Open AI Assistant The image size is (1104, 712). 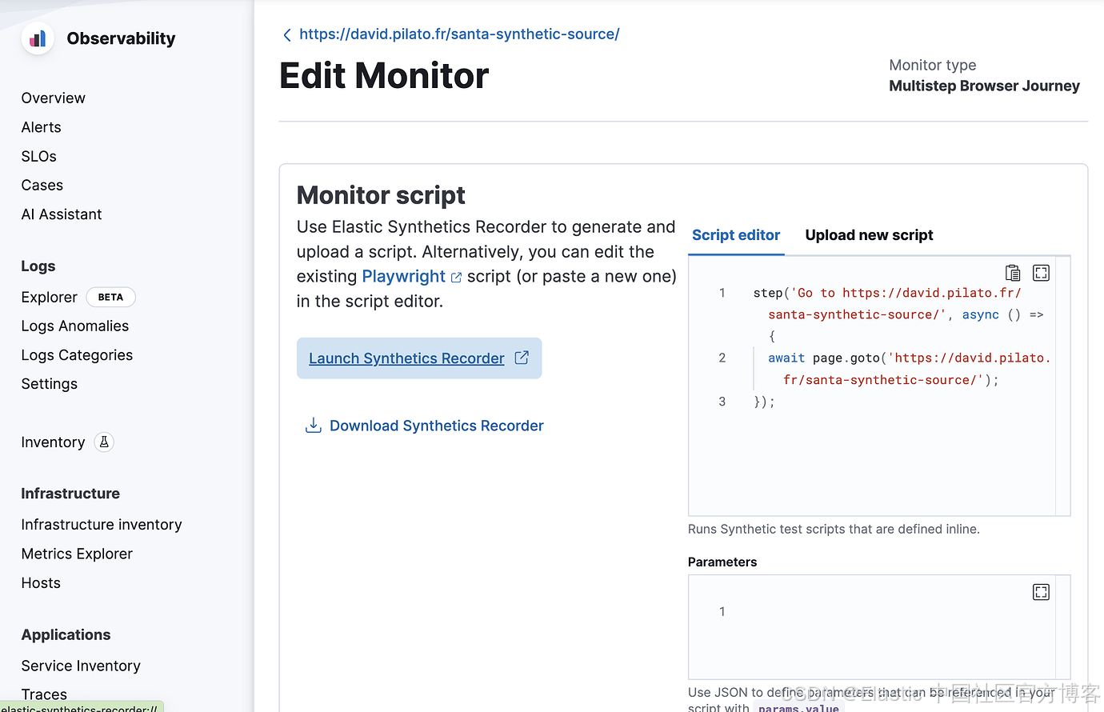62,214
